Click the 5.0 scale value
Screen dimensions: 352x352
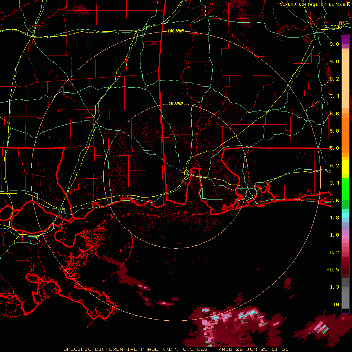coord(334,148)
